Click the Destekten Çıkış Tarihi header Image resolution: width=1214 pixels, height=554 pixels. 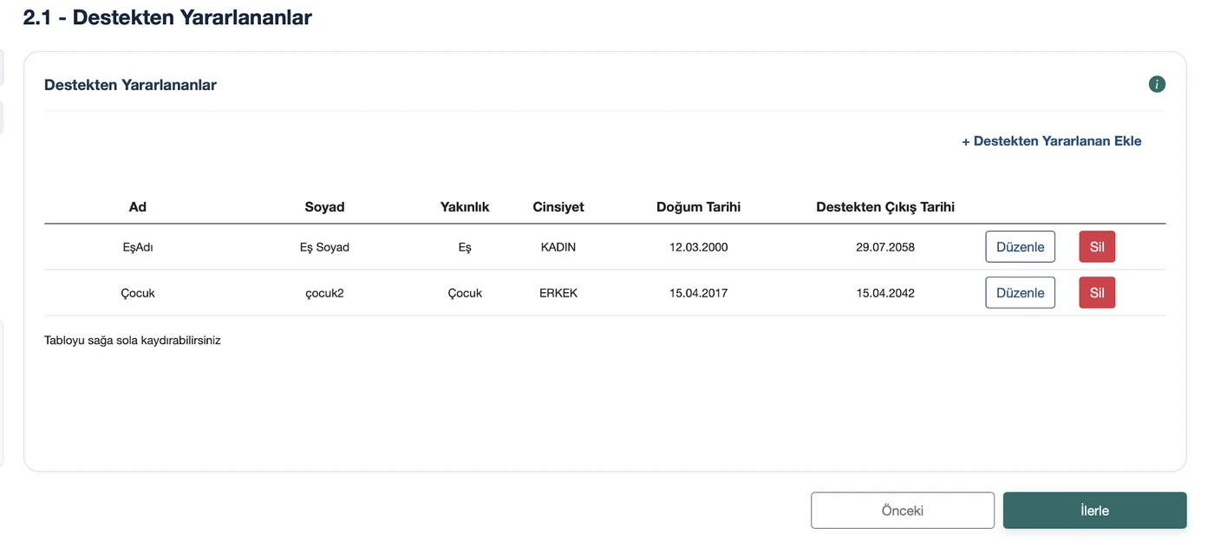click(885, 206)
